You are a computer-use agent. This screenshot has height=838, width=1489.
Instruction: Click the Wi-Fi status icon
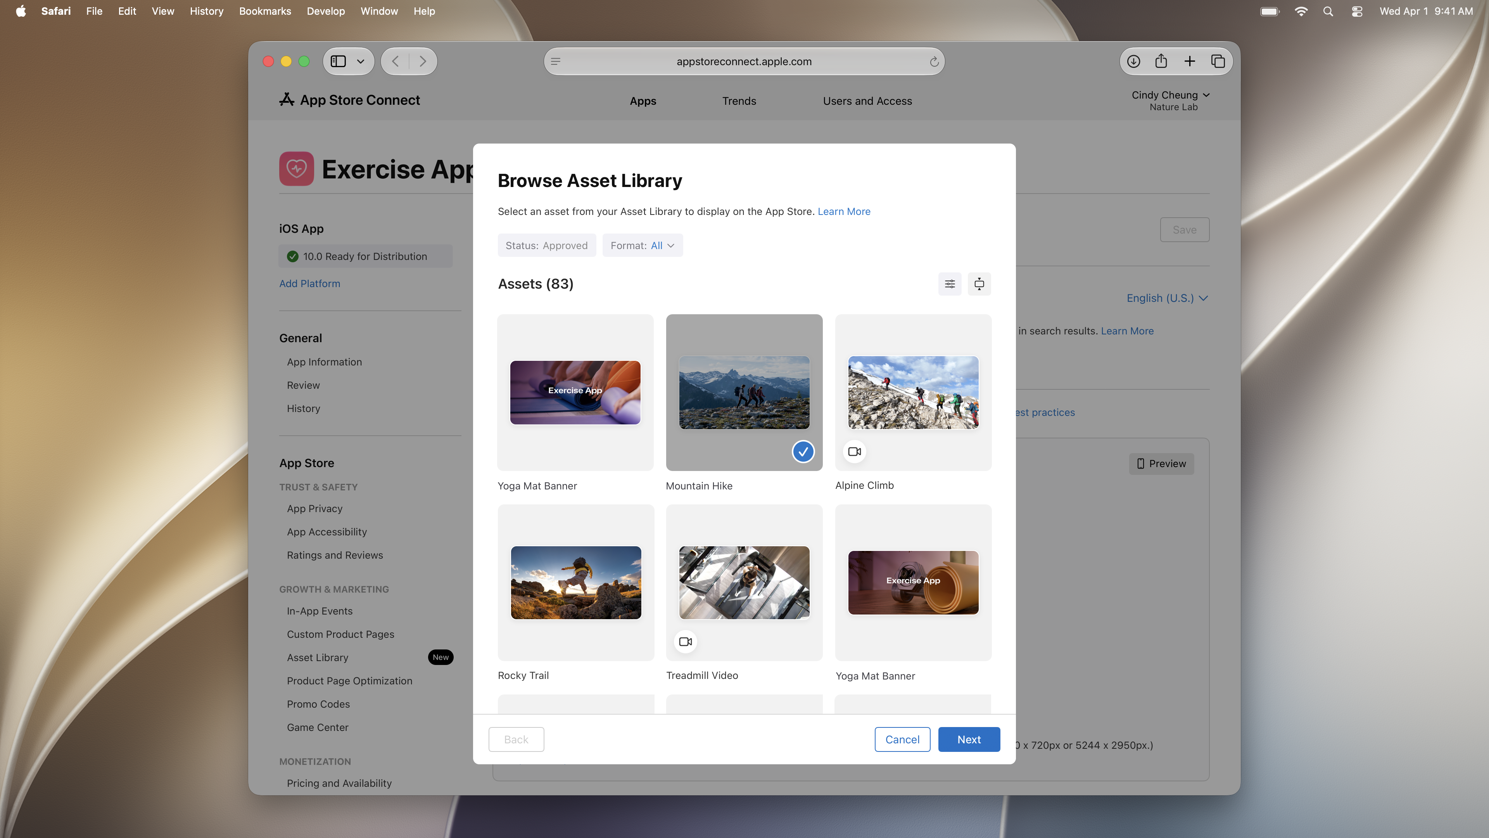point(1301,12)
